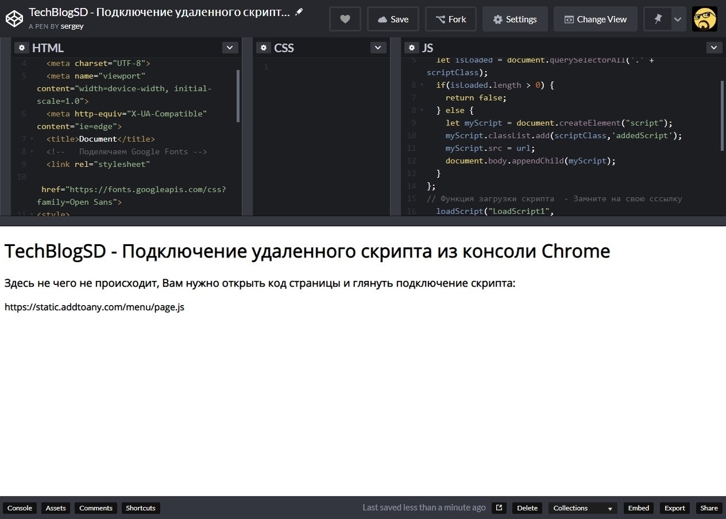Click 'myScript.src = url;' line
Image resolution: width=726 pixels, height=519 pixels.
point(490,148)
